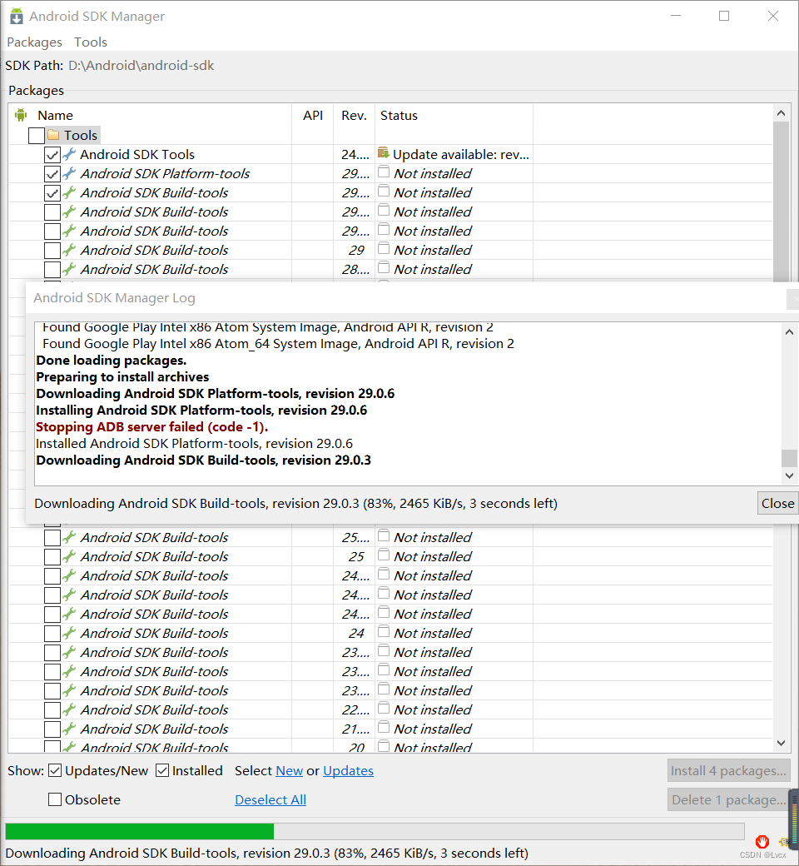Screen dimensions: 799x866
Task: Click the log panel scrollbar thumb
Action: pyautogui.click(x=789, y=458)
